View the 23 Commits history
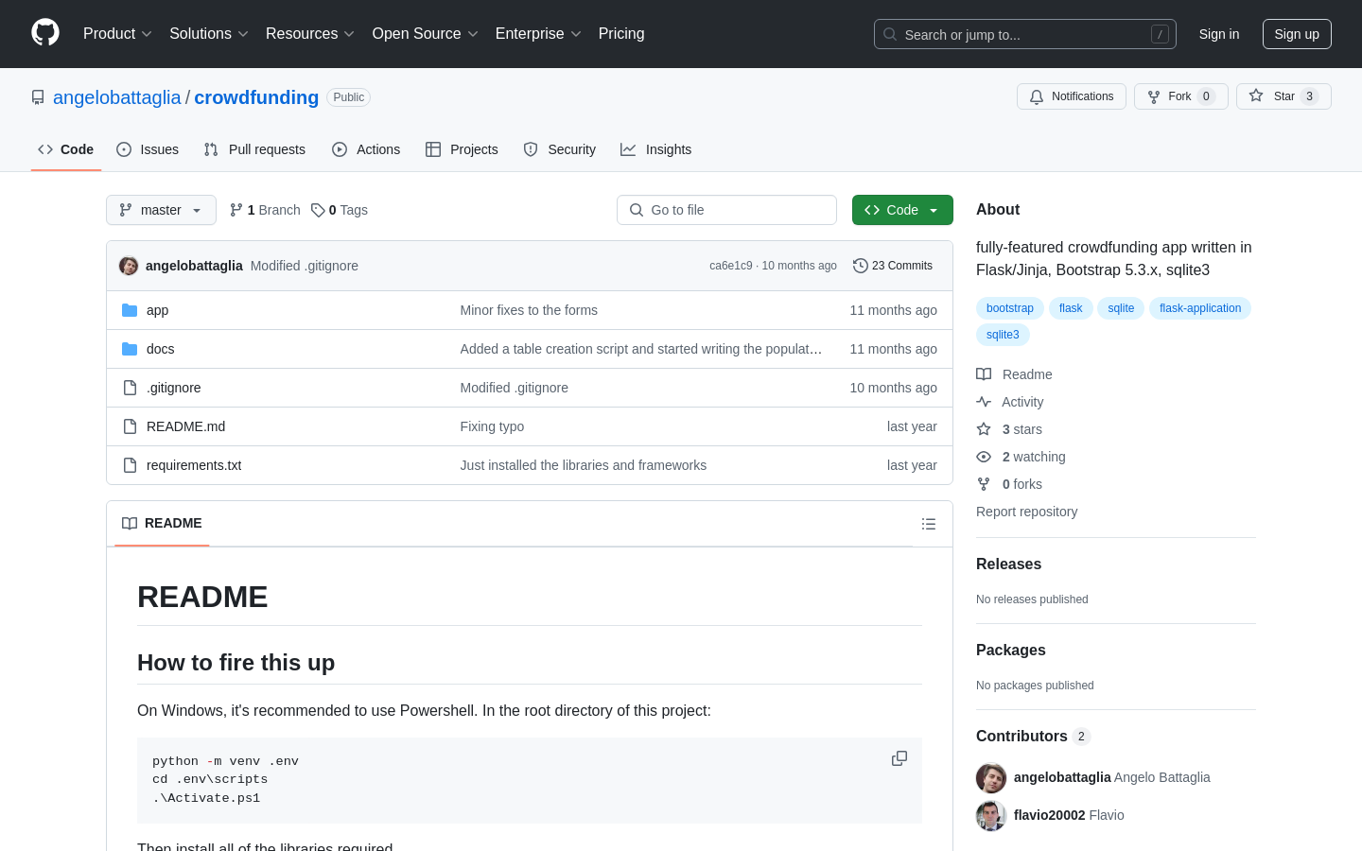This screenshot has height=851, width=1362. [x=893, y=266]
